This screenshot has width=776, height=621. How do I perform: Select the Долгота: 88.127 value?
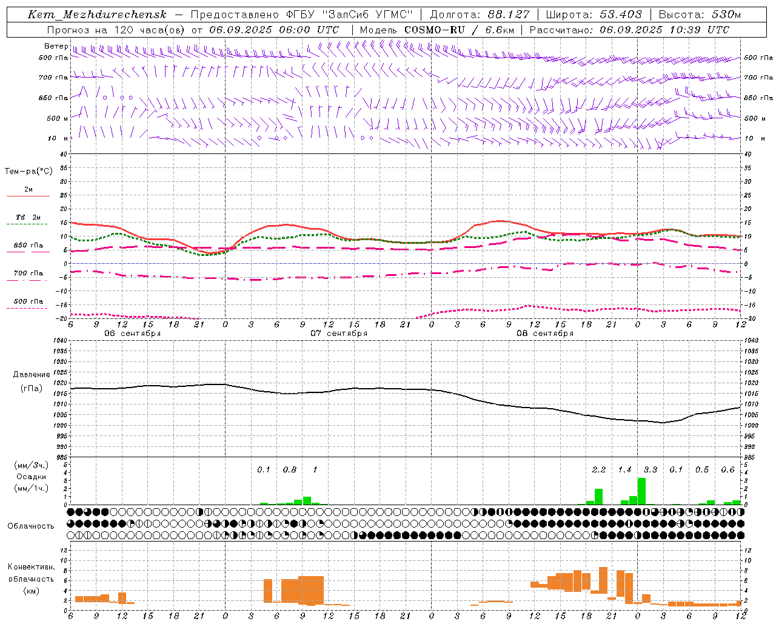(x=480, y=15)
